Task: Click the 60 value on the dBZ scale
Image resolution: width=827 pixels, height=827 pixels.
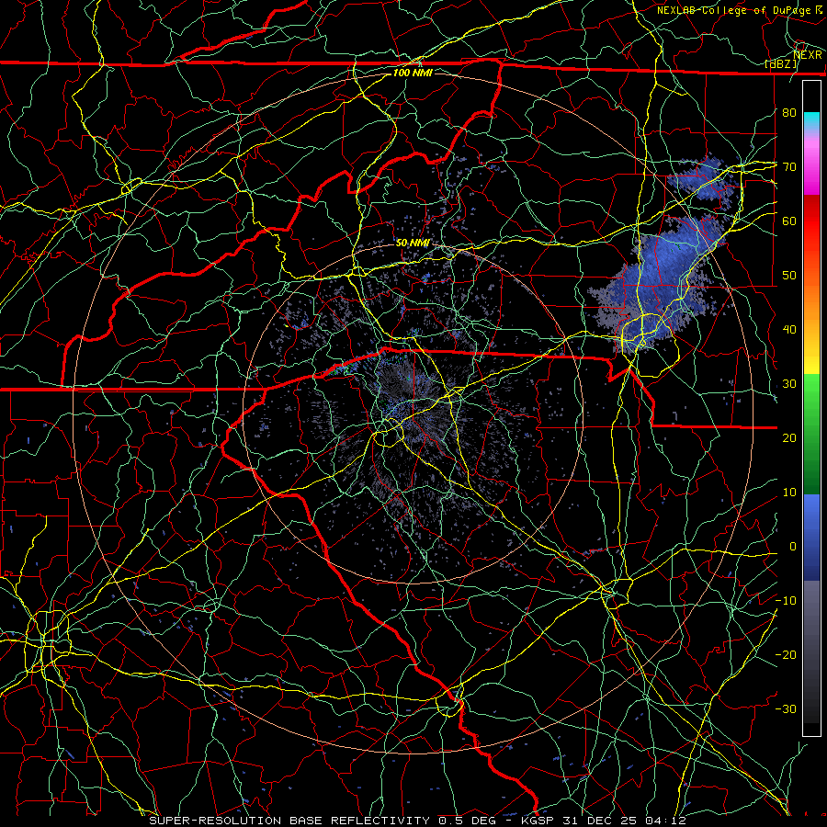Action: 789,221
